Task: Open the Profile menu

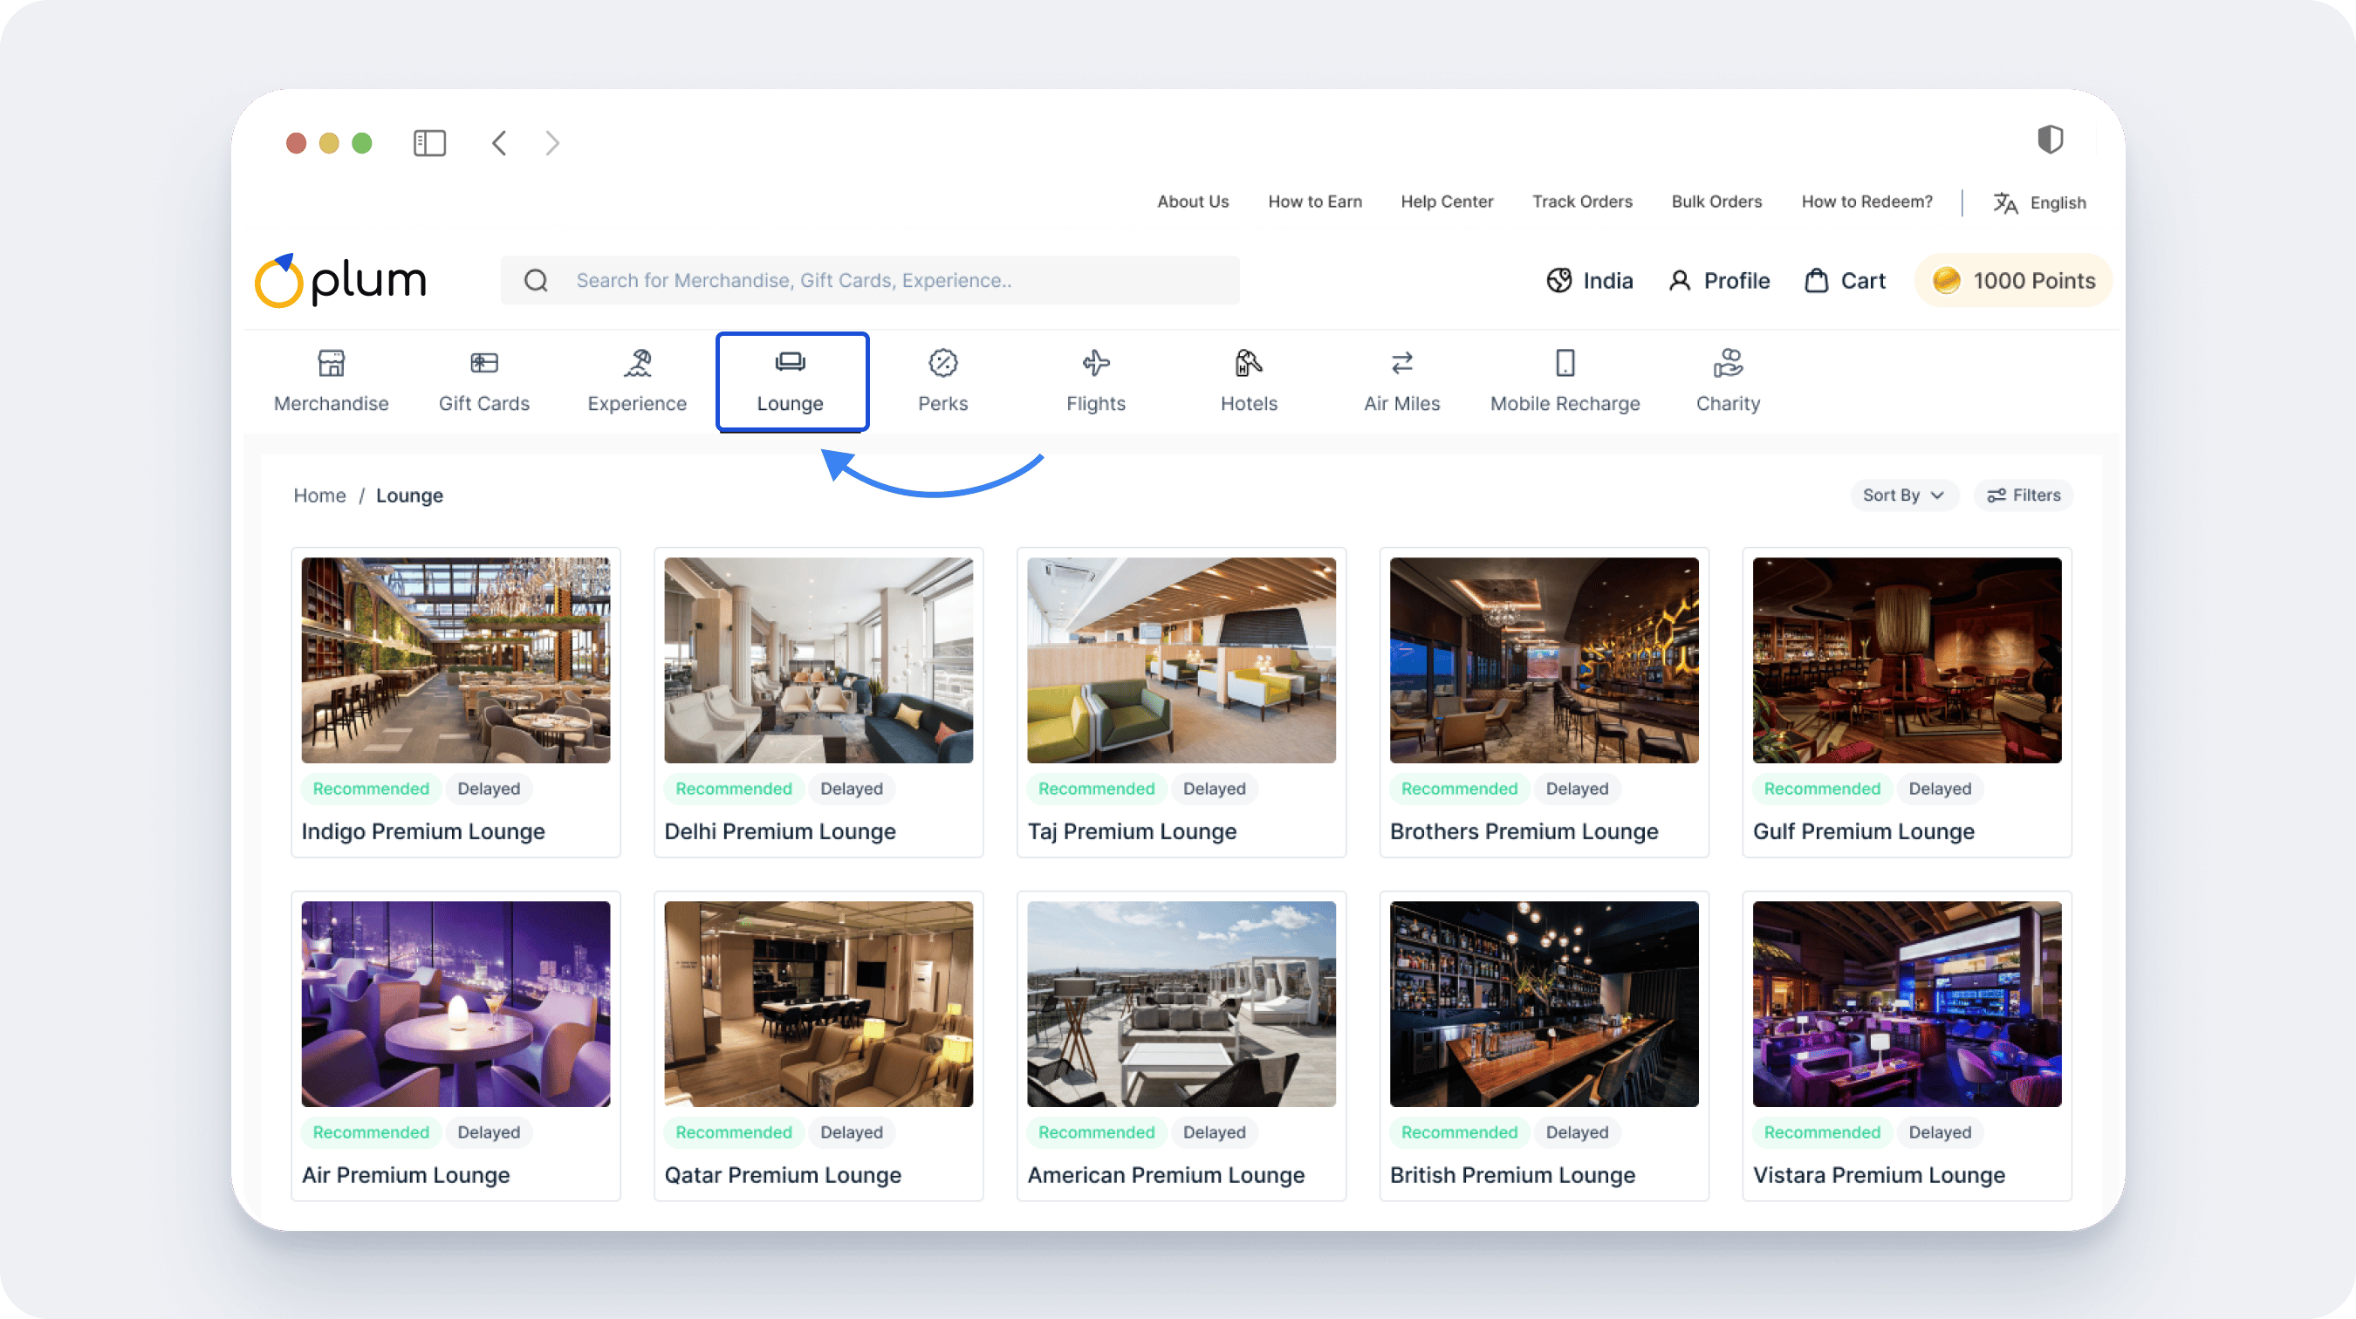Action: 1718,281
